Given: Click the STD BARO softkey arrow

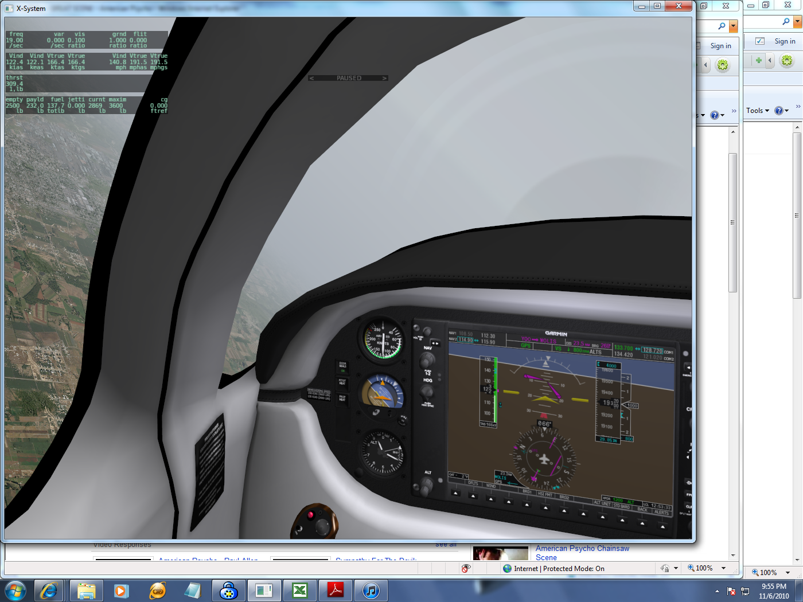Looking at the screenshot, I should [622, 520].
